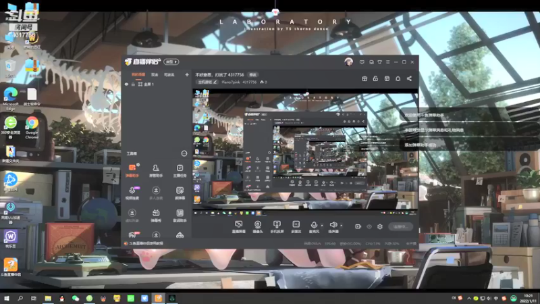Open the settings gear beside start button
Screen dimensions: 540x304
380,226
